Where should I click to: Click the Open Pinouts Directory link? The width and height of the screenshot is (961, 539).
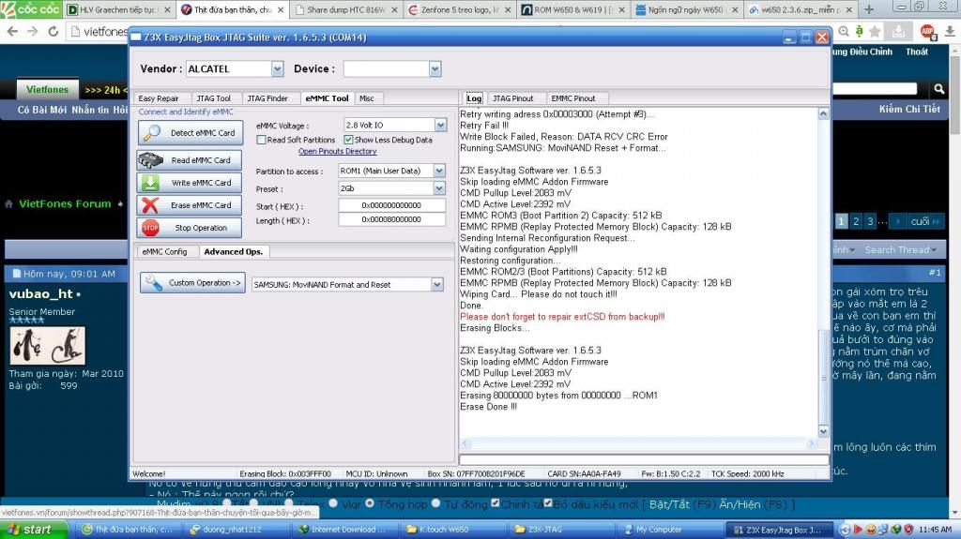337,151
